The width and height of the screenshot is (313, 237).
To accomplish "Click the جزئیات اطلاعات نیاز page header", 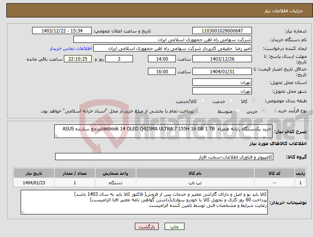I will [284, 11].
